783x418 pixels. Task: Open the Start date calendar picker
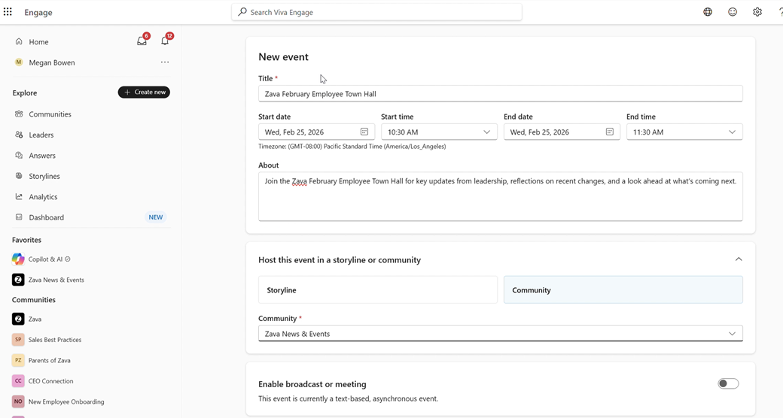(364, 132)
